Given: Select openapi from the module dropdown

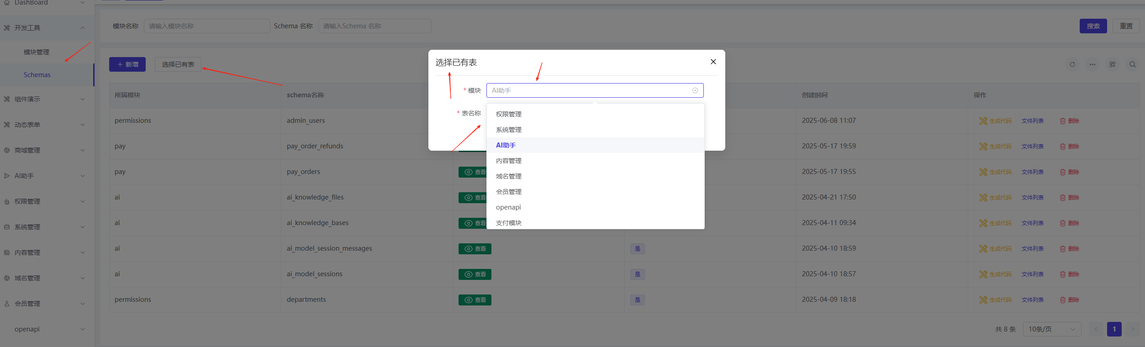Looking at the screenshot, I should coord(596,207).
